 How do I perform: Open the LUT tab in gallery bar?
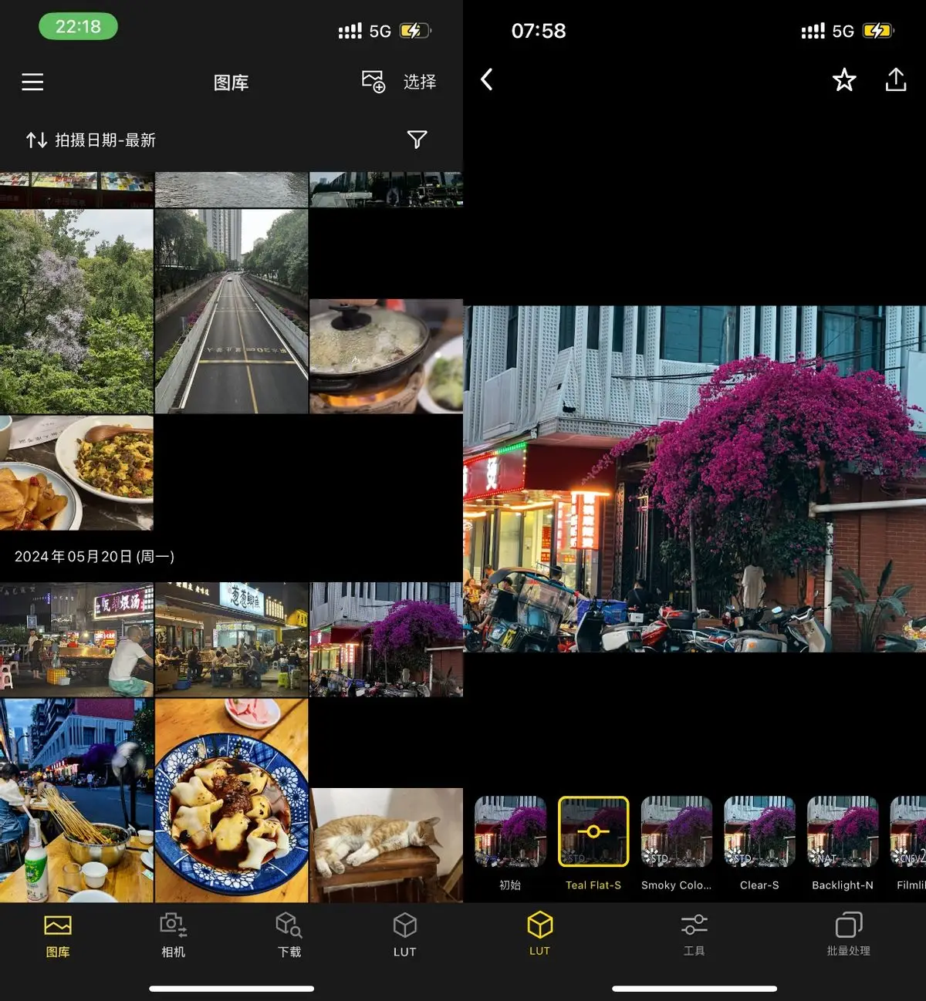pyautogui.click(x=404, y=934)
